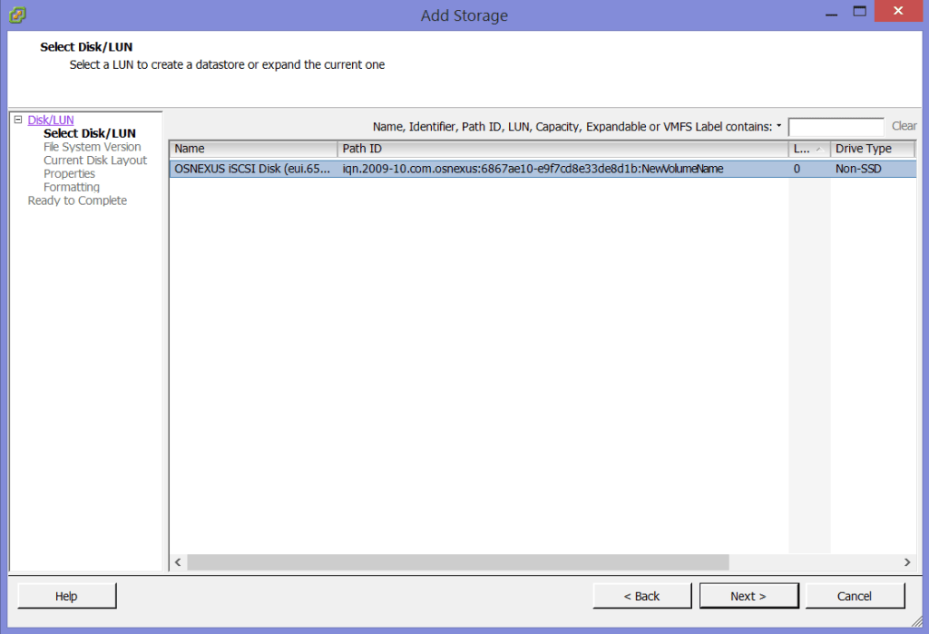Open the Disk/LUN wizard step link
The height and width of the screenshot is (634, 929).
51,120
